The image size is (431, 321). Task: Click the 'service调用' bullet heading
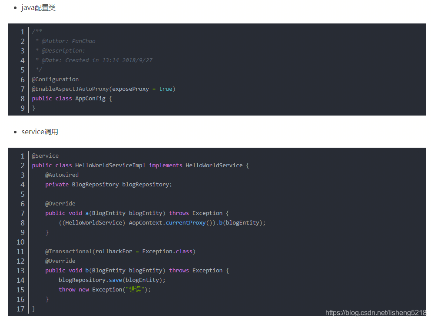point(40,132)
